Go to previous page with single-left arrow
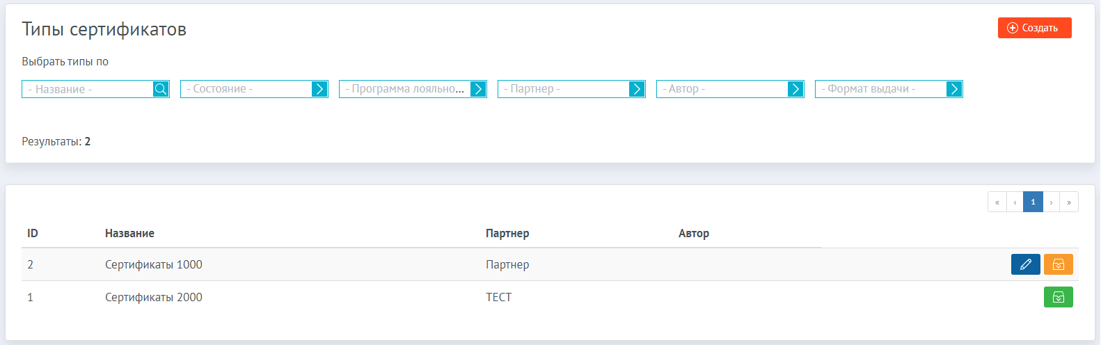The image size is (1101, 345). coord(1015,202)
